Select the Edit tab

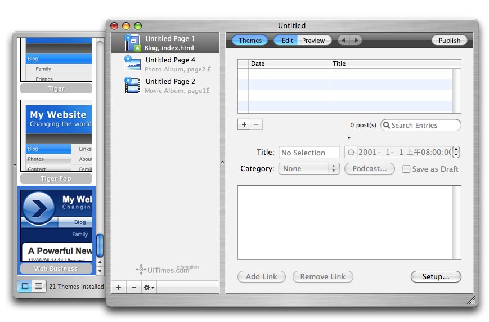[x=287, y=41]
